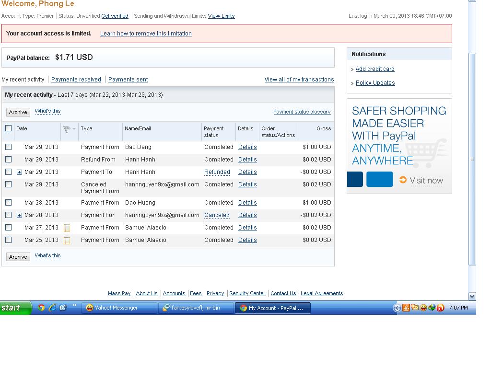The image size is (491, 368).
Task: Launch Internet Explorer from quick launch
Action: [52, 308]
